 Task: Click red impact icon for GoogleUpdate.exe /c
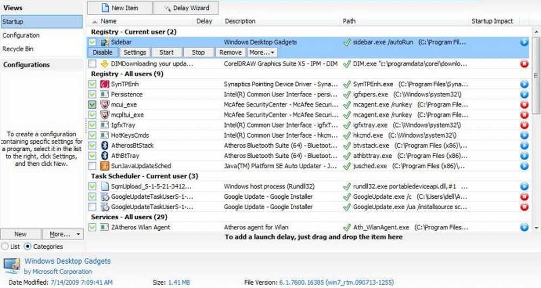pyautogui.click(x=524, y=197)
